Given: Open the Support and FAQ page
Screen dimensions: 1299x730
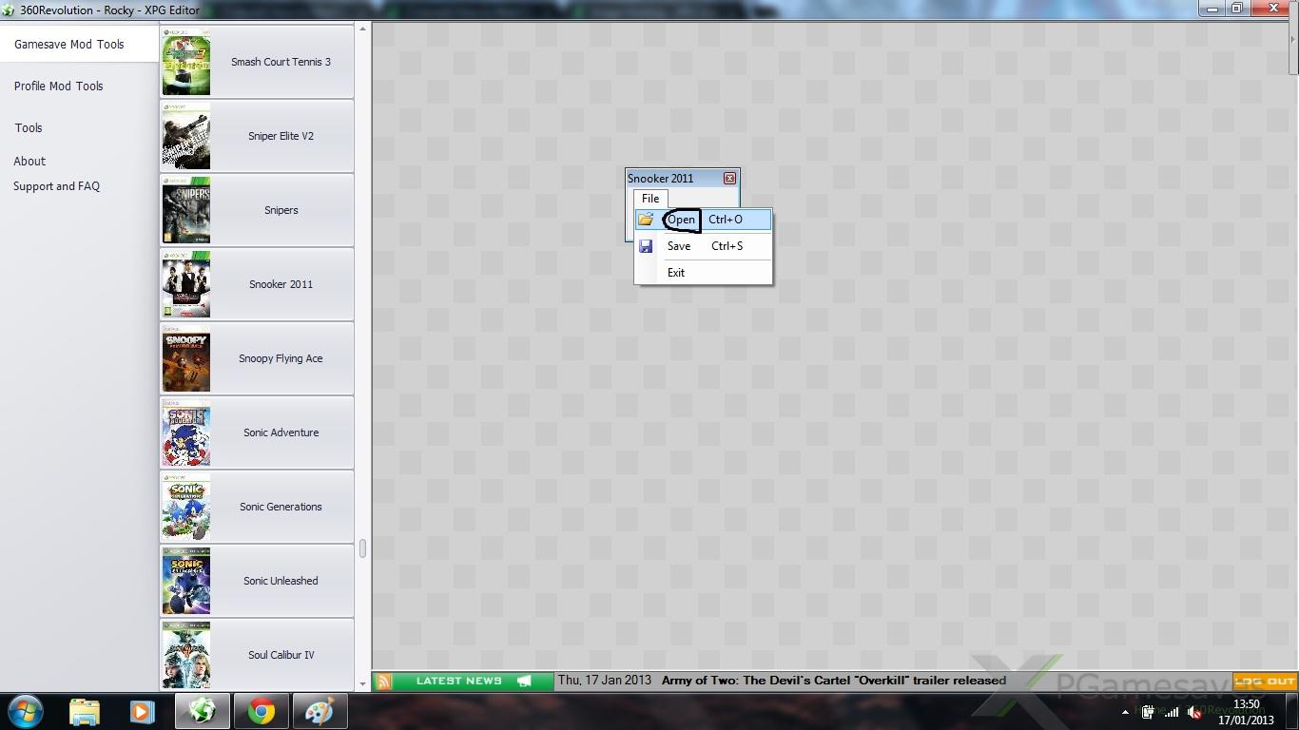Looking at the screenshot, I should coord(57,186).
